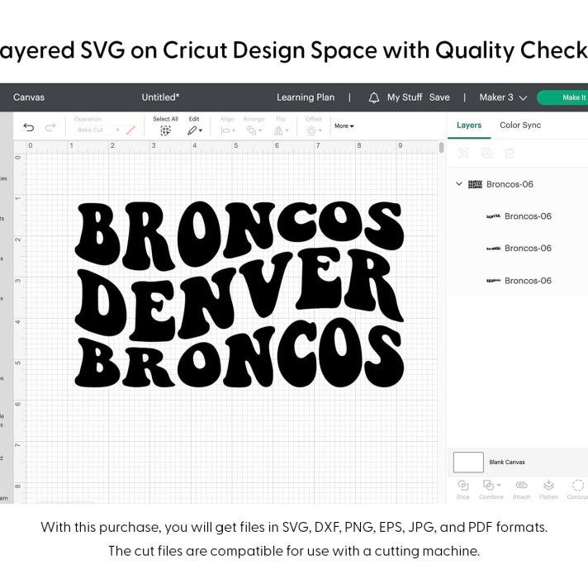Open the More toolbar dropdown
This screenshot has height=588, width=588.
click(344, 126)
